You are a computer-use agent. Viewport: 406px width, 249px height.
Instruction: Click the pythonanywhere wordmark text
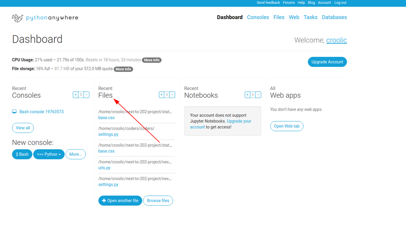(52, 18)
